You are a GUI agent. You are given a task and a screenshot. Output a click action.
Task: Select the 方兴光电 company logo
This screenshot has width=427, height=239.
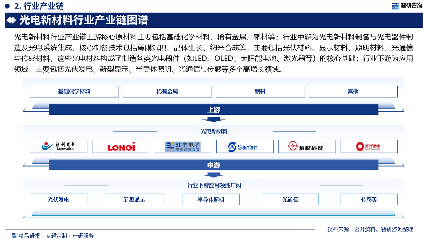pos(369,146)
